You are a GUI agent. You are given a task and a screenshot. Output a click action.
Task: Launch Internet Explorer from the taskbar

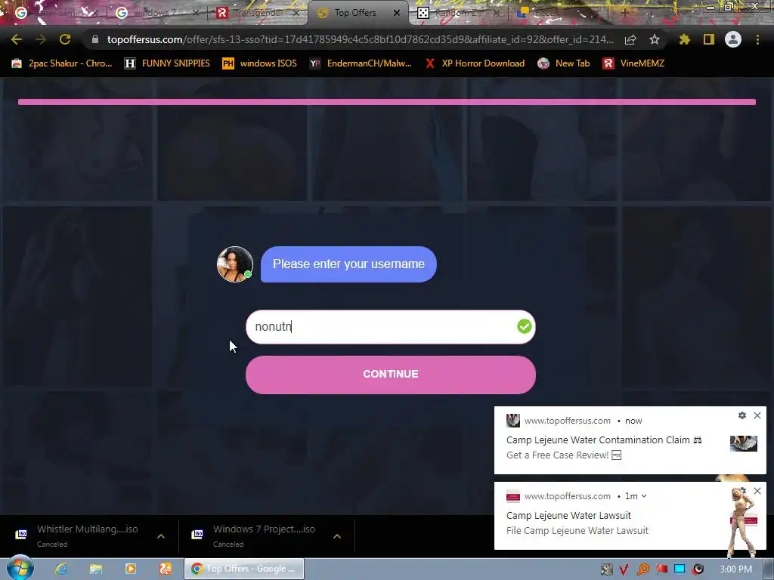61,569
